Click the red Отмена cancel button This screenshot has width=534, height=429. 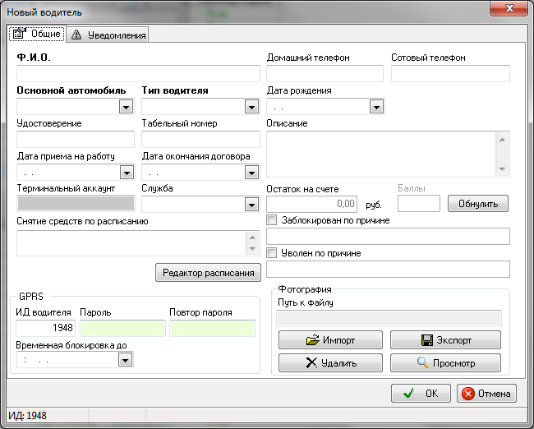tap(487, 394)
